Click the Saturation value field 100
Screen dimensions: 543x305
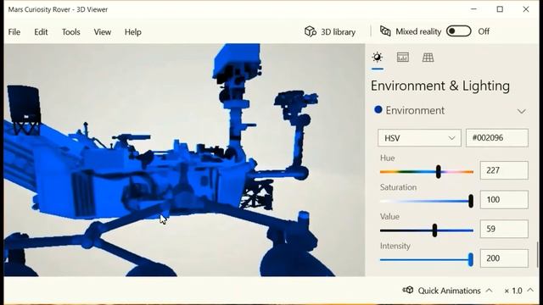[504, 200]
